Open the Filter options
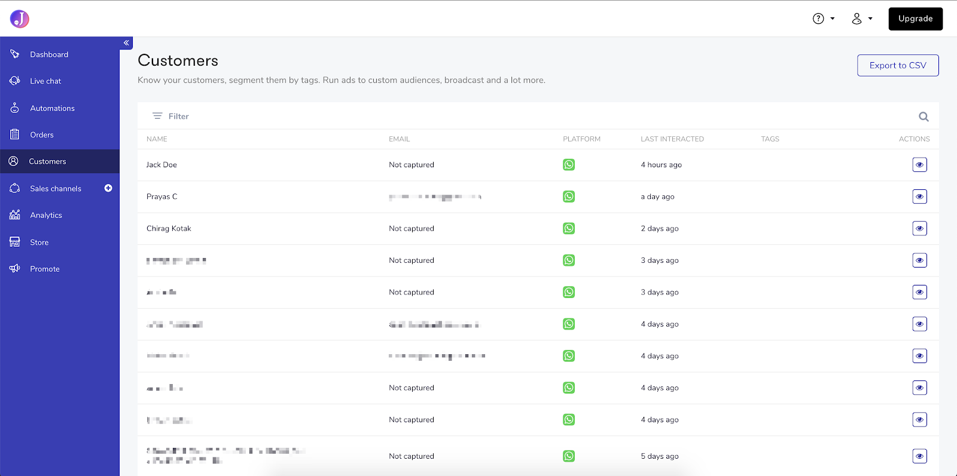 coord(170,116)
